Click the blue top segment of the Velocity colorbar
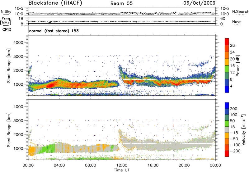Viewport: 249px width, 172px height. coord(227,106)
